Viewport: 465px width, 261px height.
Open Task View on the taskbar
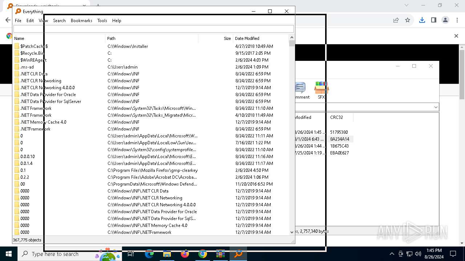click(131, 254)
